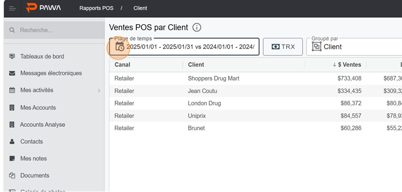Select the London Drug client cell
The height and width of the screenshot is (192, 402).
[204, 103]
